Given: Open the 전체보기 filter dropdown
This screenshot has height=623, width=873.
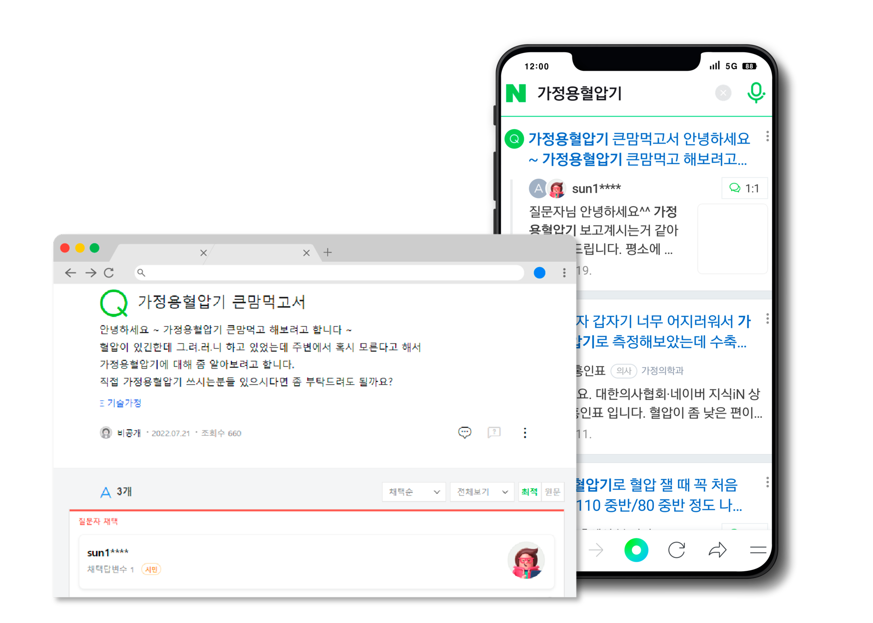Looking at the screenshot, I should point(482,492).
